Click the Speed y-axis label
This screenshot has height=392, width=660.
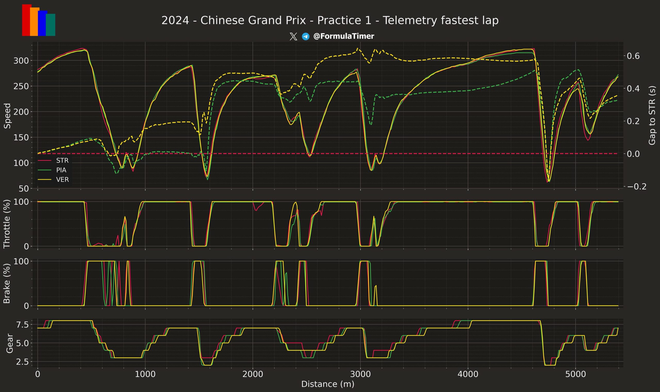click(x=7, y=116)
